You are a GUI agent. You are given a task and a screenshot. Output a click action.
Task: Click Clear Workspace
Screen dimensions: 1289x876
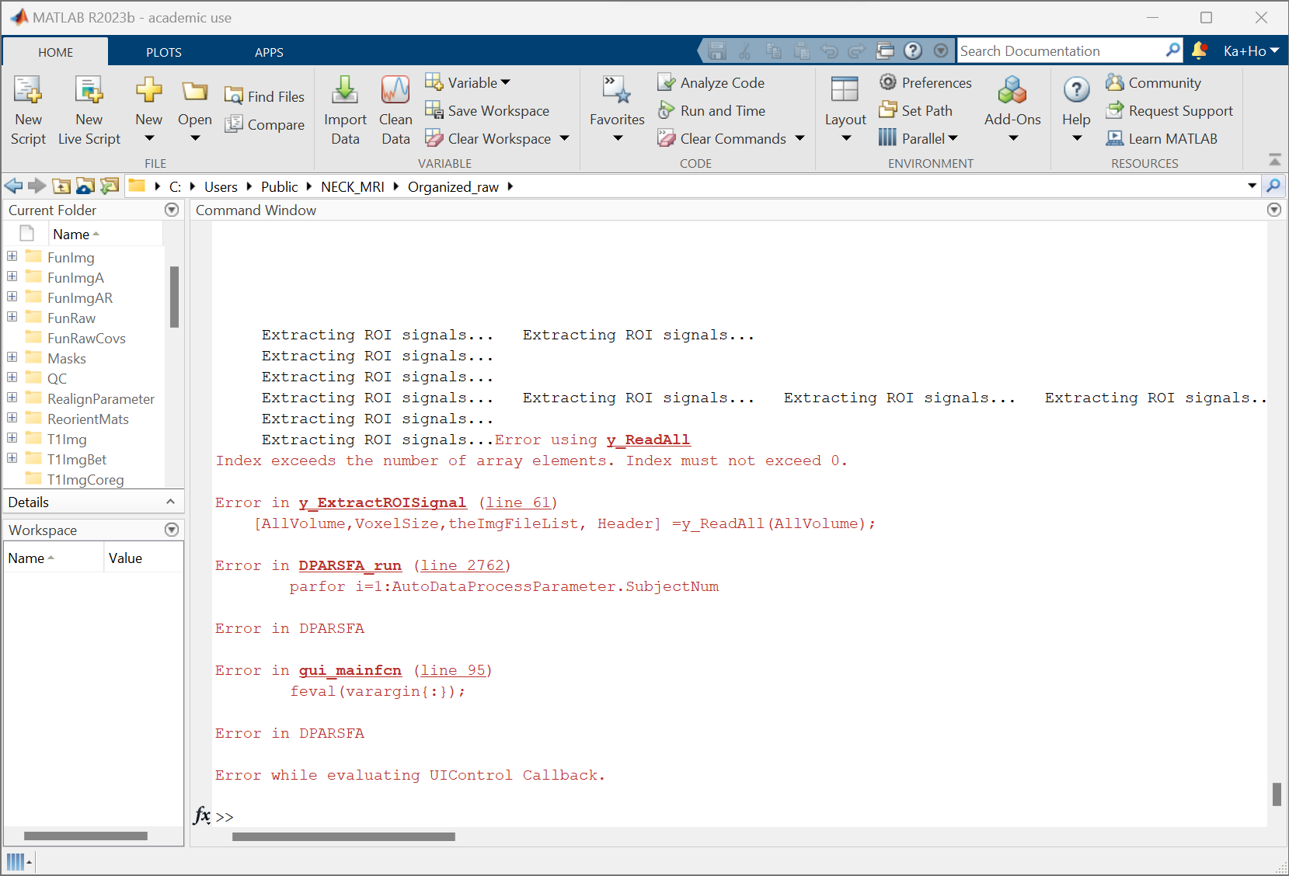(x=489, y=138)
